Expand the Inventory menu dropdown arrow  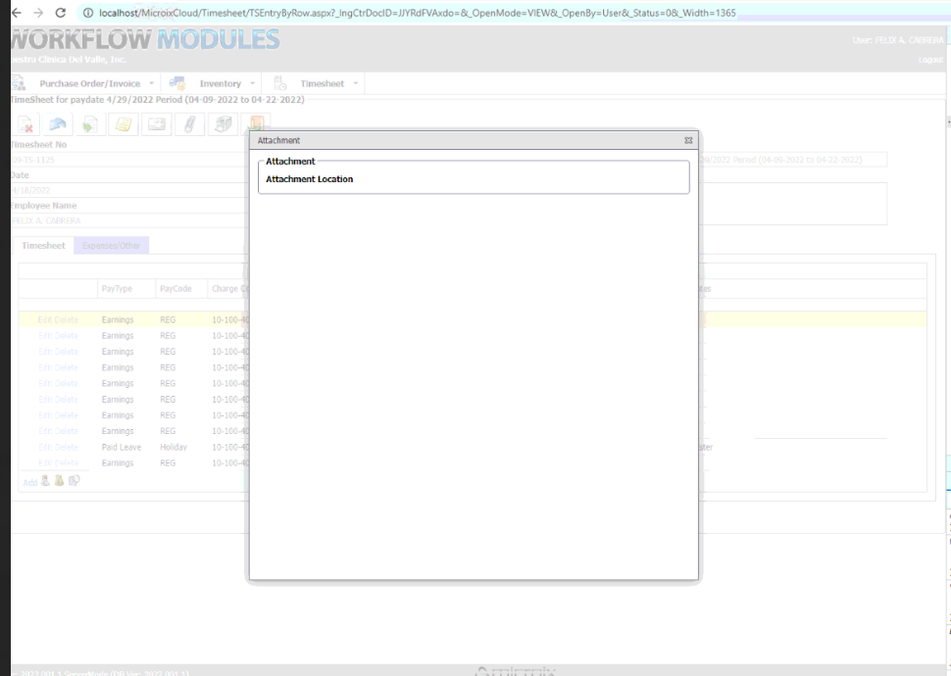pos(252,84)
